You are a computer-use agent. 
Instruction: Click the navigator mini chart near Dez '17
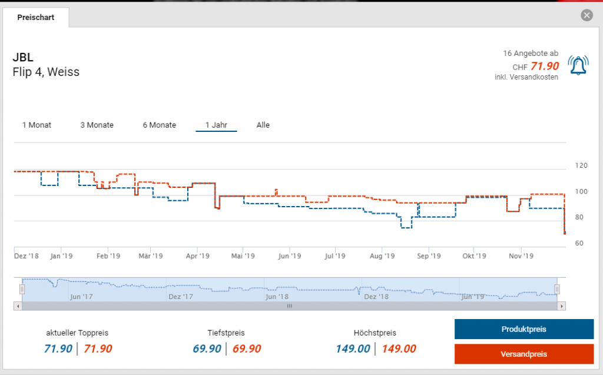click(x=180, y=288)
